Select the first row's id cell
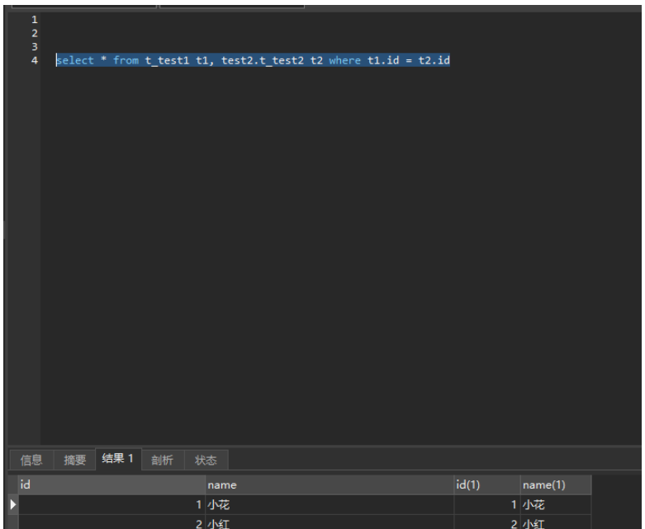 111,505
